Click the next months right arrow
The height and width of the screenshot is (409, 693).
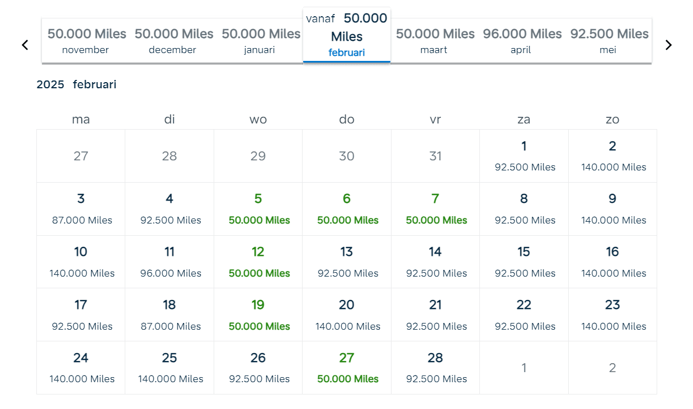pyautogui.click(x=668, y=45)
